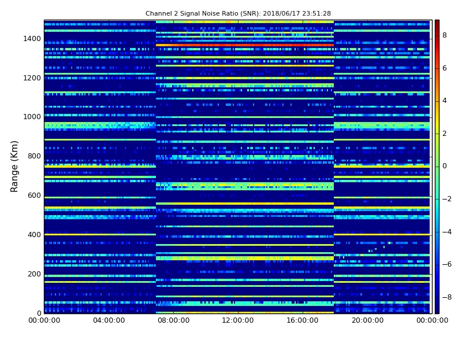The height and width of the screenshot is (347, 462).
Task: Click the 20:00:00 time tick label
Action: 367,320
